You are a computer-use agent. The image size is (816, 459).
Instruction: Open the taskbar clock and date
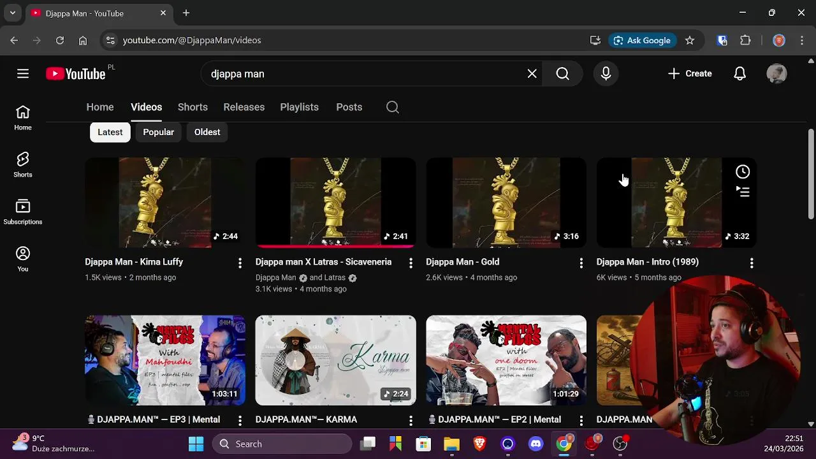[784, 444]
